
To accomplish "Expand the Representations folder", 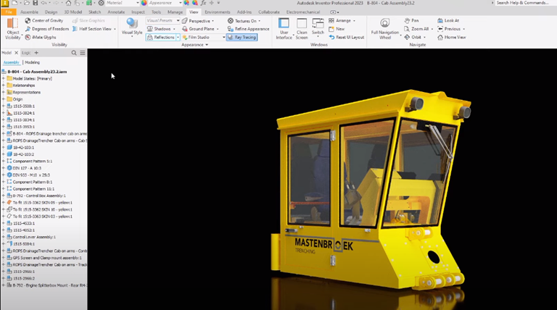I will click(x=4, y=92).
